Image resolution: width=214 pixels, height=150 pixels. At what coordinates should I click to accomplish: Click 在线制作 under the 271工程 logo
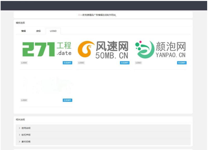click(x=68, y=63)
